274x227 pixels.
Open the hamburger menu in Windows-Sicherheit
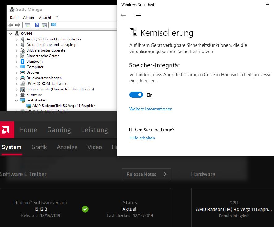click(x=138, y=15)
